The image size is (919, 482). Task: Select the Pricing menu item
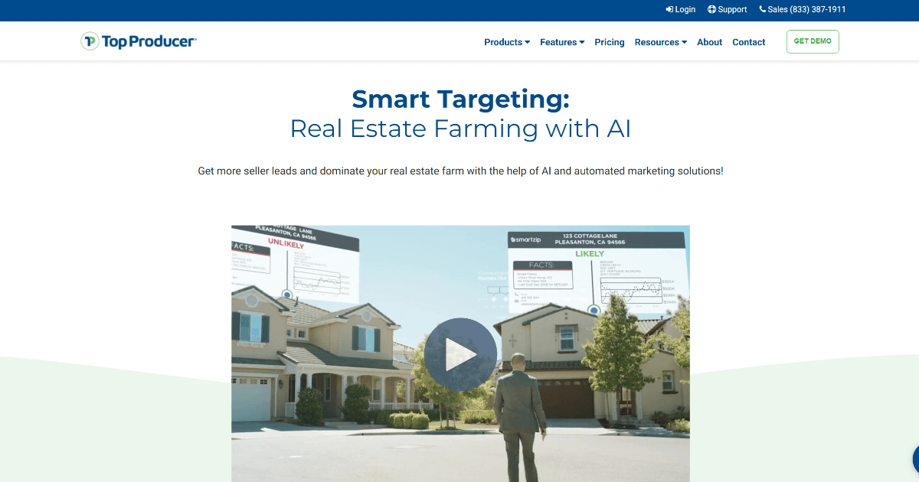coord(609,42)
